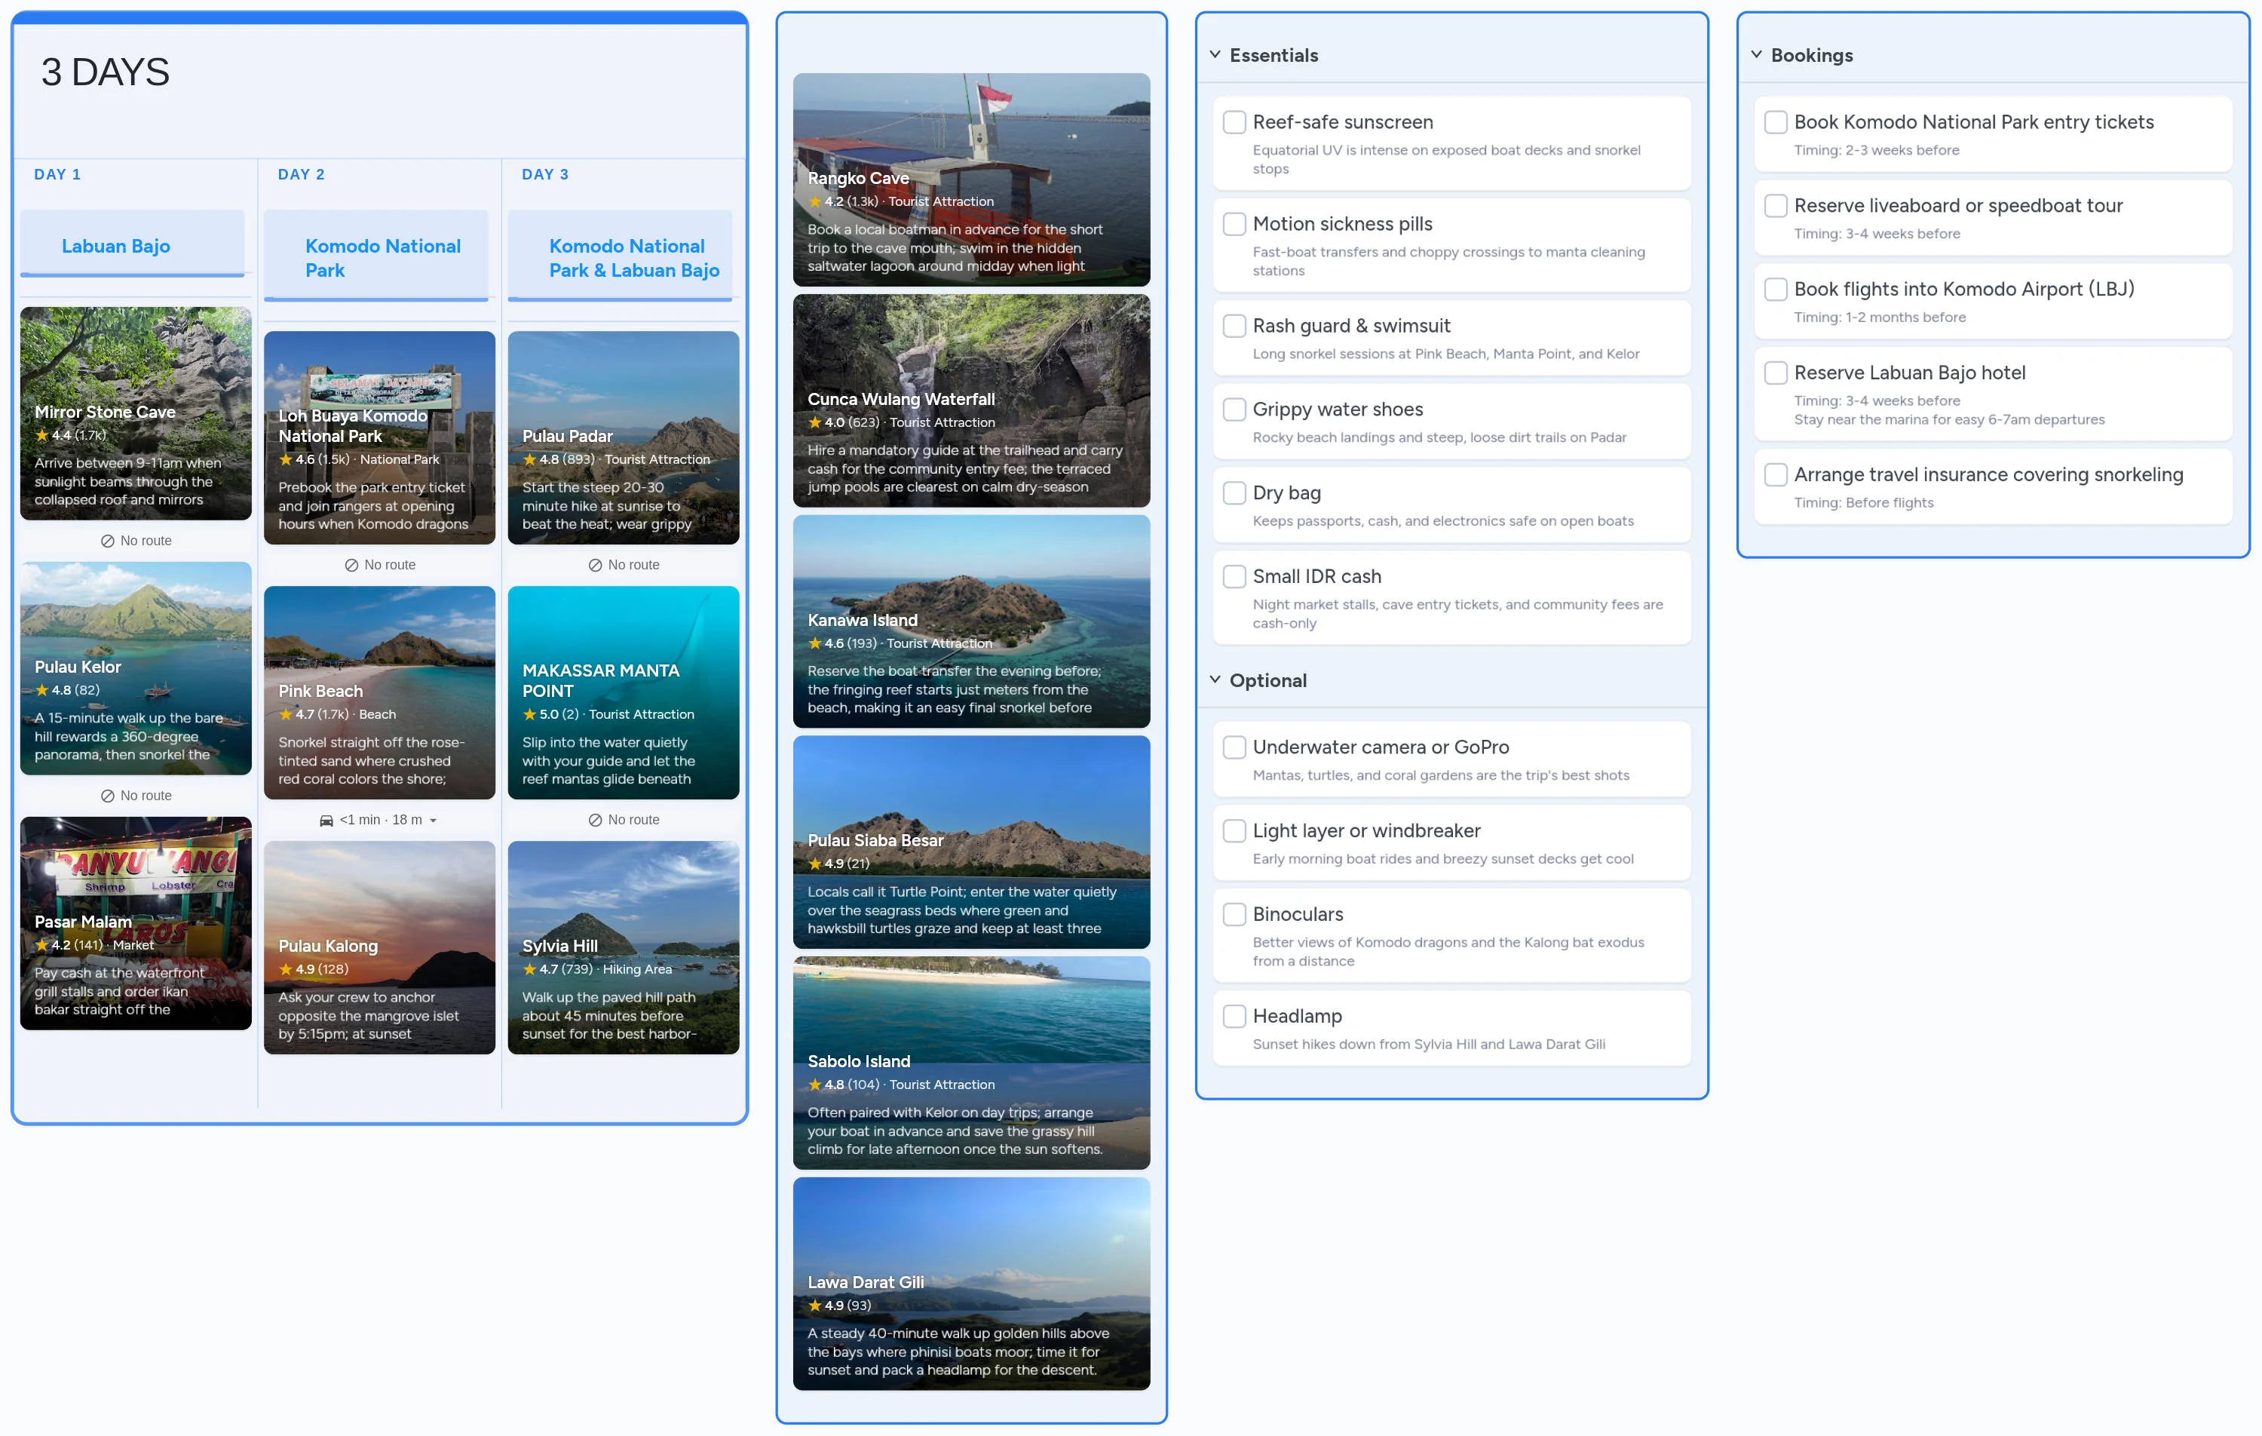This screenshot has width=2262, height=1436.
Task: Click no-route icon below Pulau Kelor
Action: coord(107,796)
